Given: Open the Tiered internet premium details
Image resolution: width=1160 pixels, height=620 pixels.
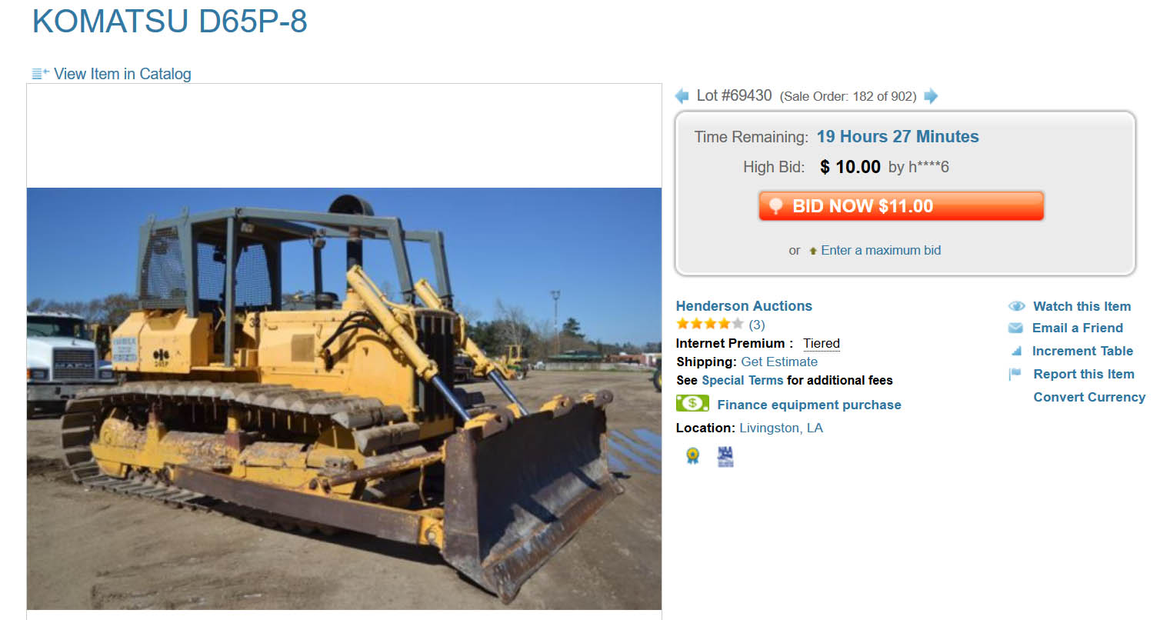Looking at the screenshot, I should [822, 343].
